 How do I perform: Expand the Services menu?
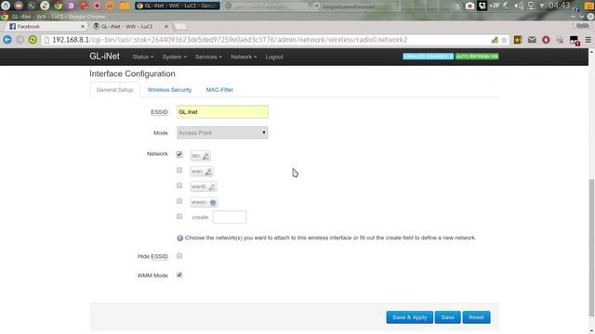[208, 57]
